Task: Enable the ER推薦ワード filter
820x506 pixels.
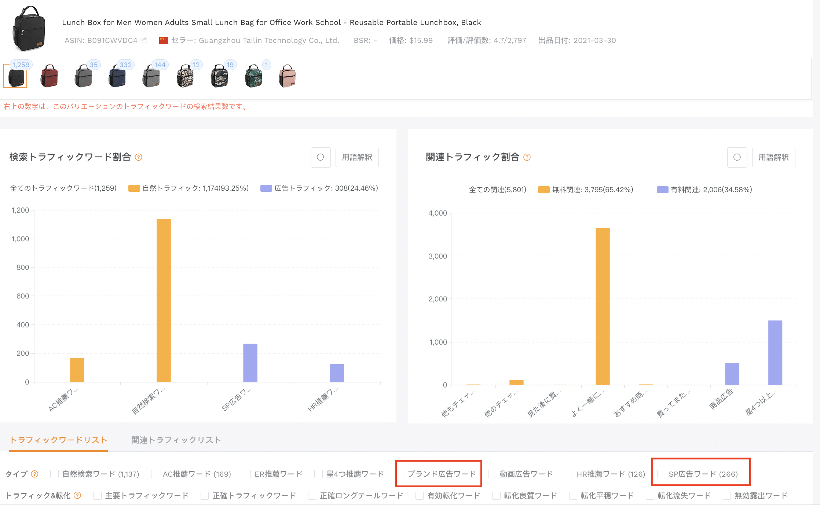Action: point(247,474)
